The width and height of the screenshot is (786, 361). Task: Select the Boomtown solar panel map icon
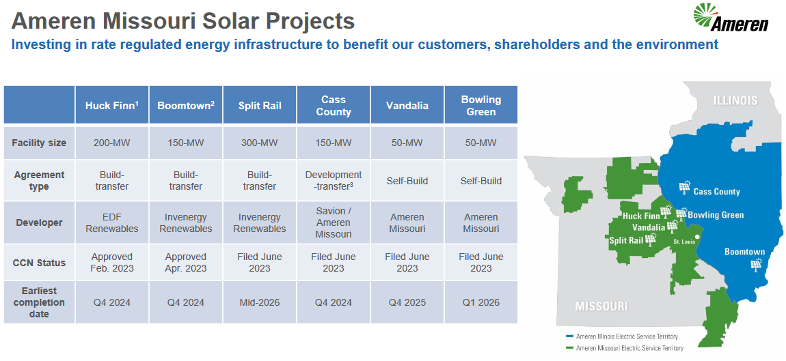coord(755,264)
